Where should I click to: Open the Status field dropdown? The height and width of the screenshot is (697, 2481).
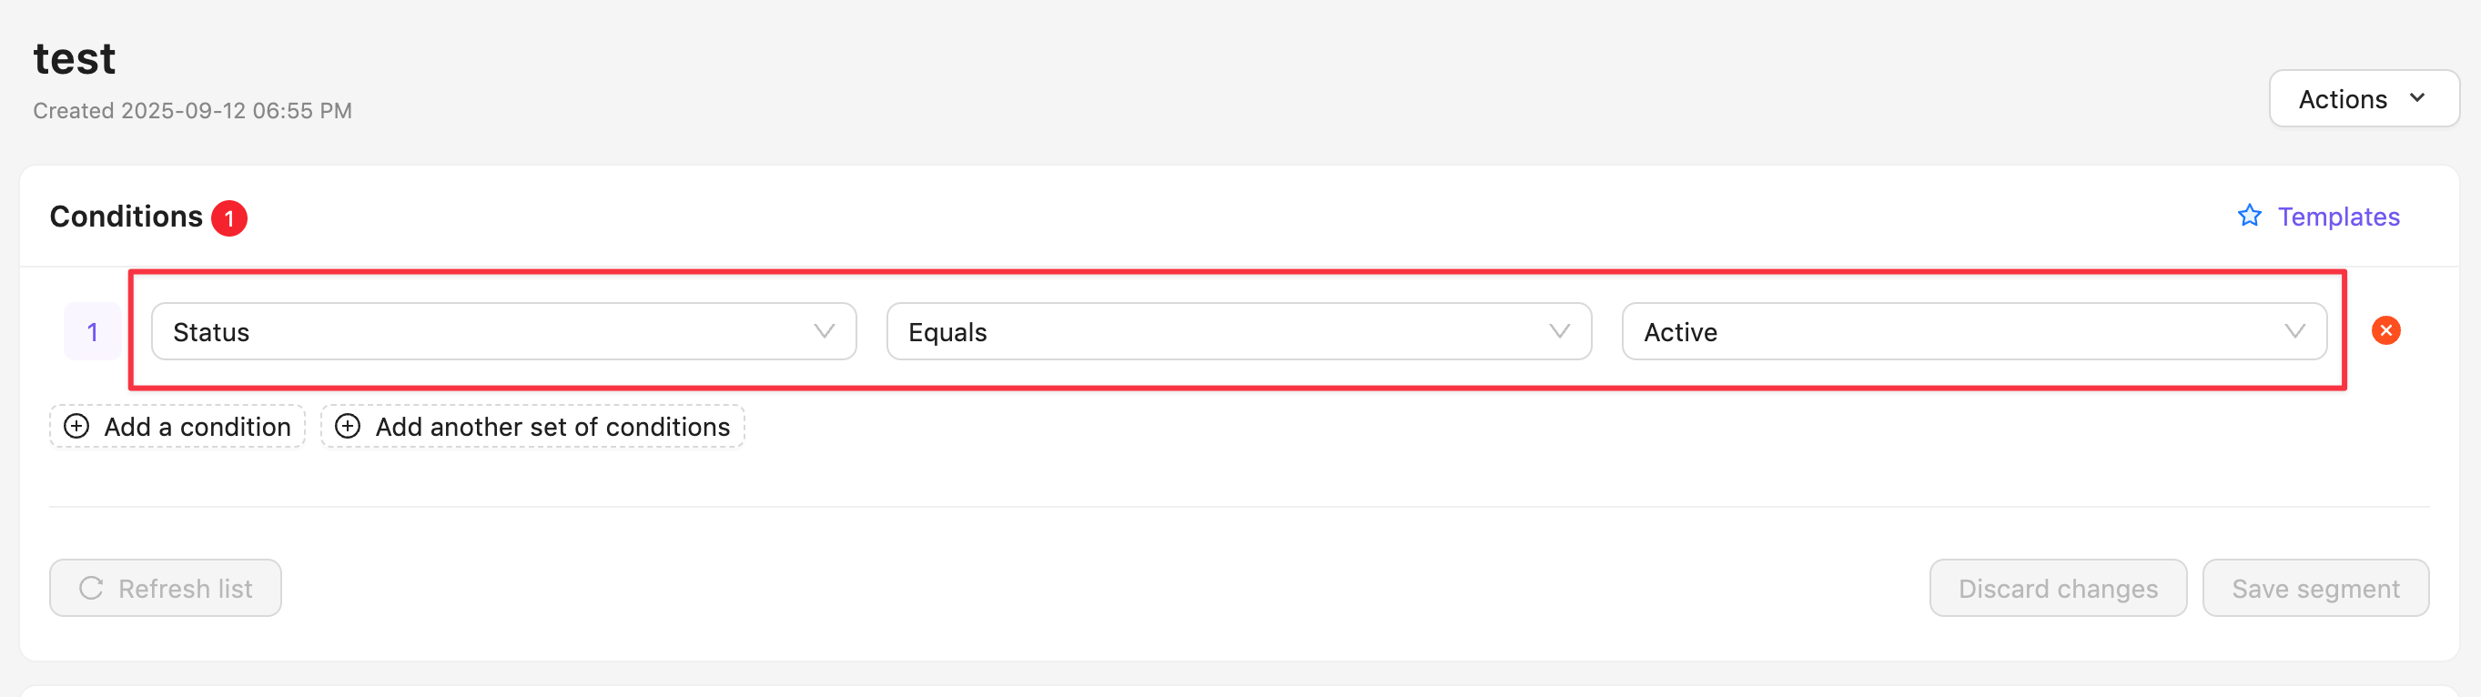[491, 332]
